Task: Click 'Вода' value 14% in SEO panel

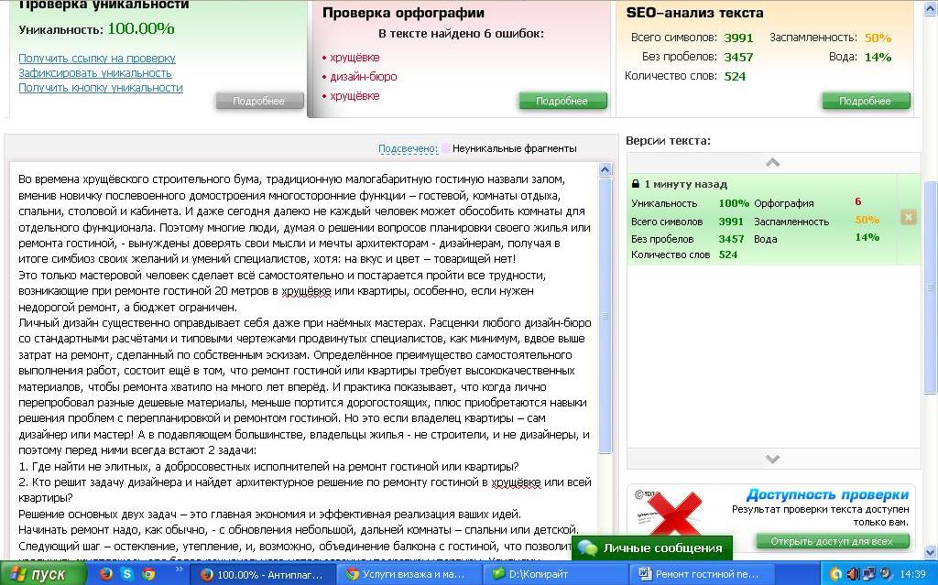Action: click(878, 58)
